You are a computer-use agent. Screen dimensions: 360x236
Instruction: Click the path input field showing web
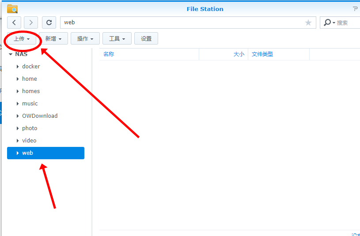181,22
